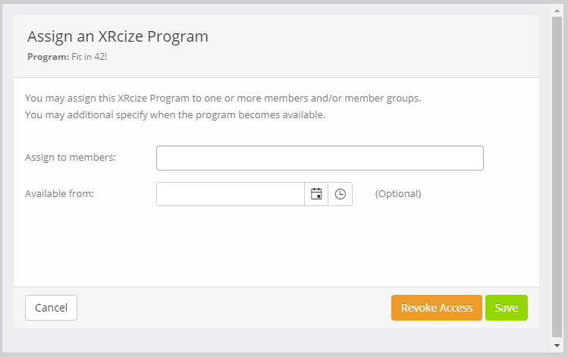The image size is (568, 357).
Task: Click the 'Assign an XRcize Program' heading
Action: pos(118,36)
